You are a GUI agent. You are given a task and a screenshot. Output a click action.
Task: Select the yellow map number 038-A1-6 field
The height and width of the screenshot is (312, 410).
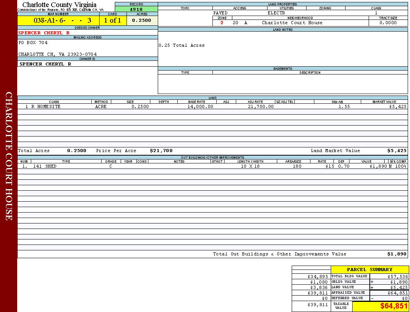tap(58, 20)
